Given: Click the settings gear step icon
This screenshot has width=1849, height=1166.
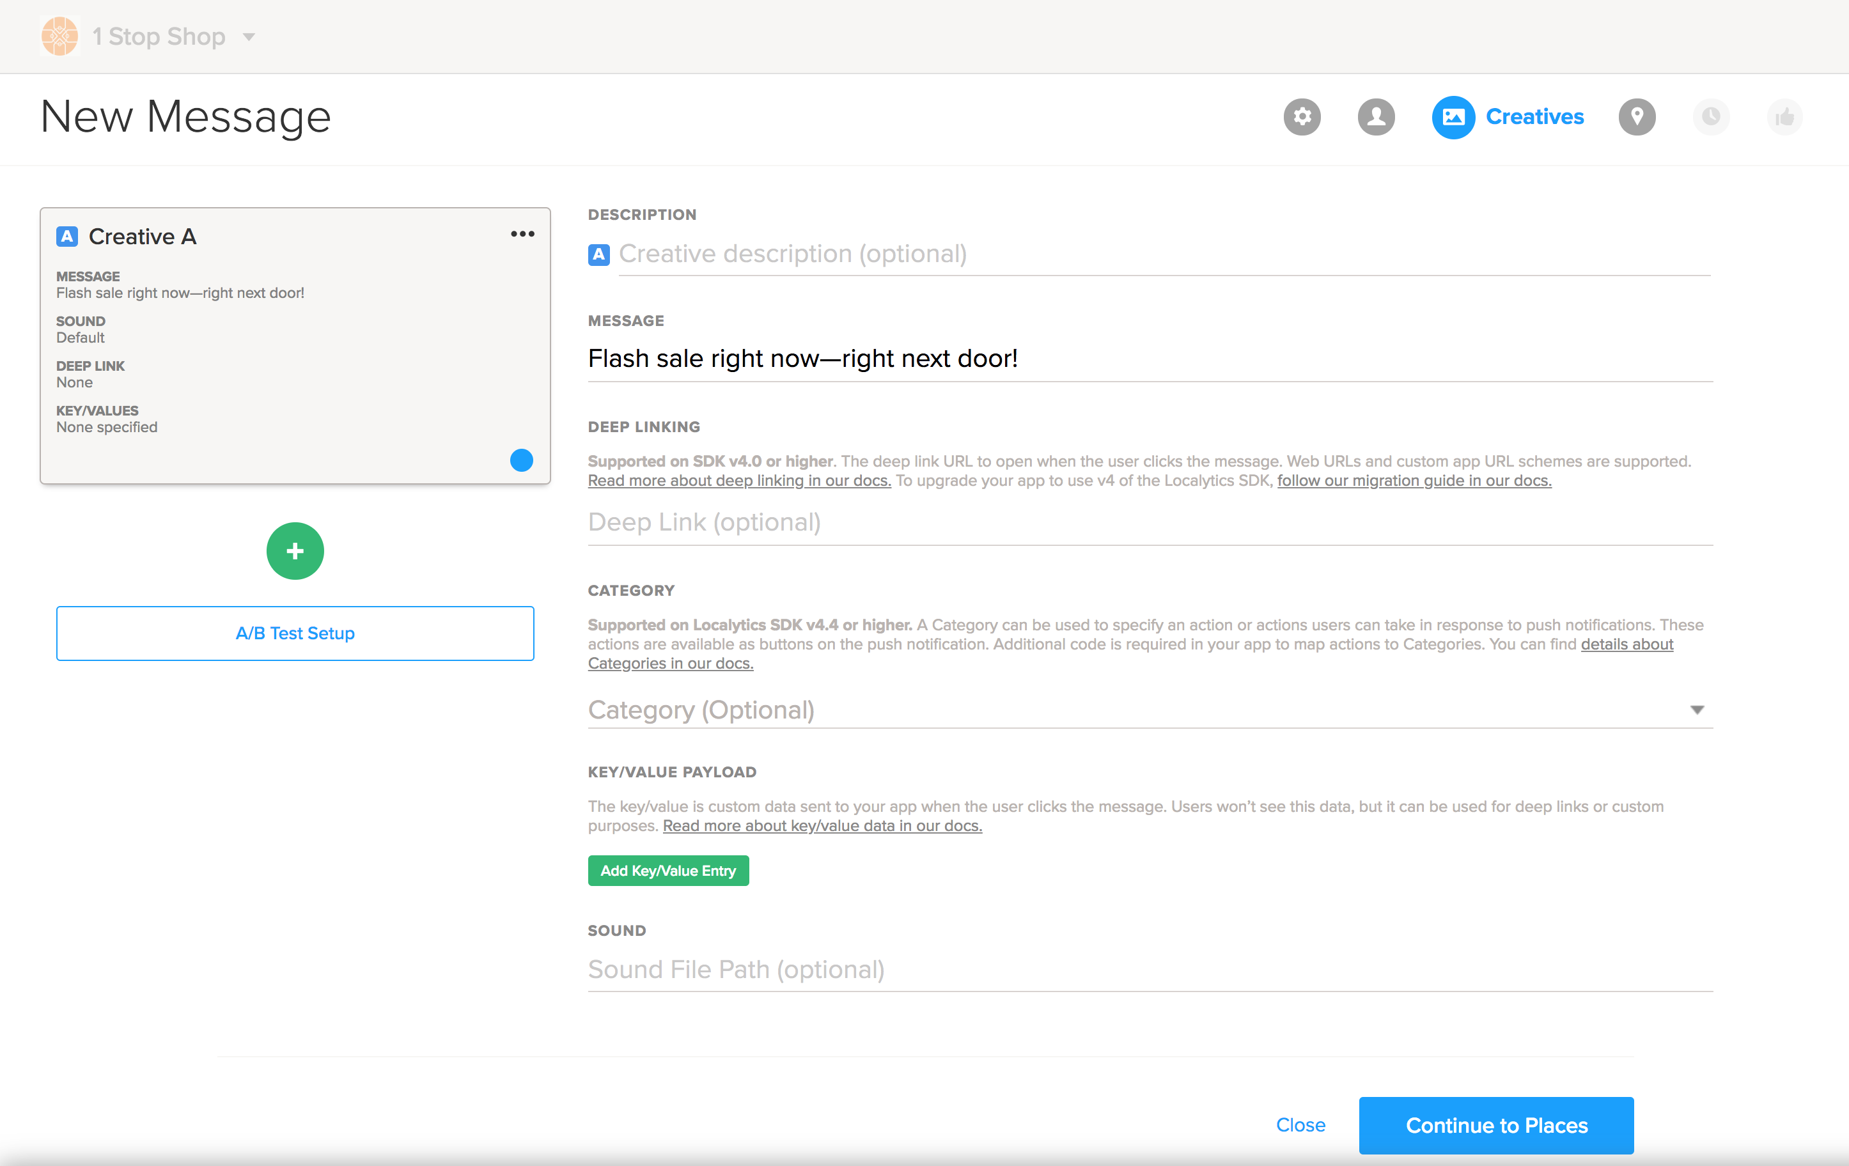Looking at the screenshot, I should tap(1302, 117).
